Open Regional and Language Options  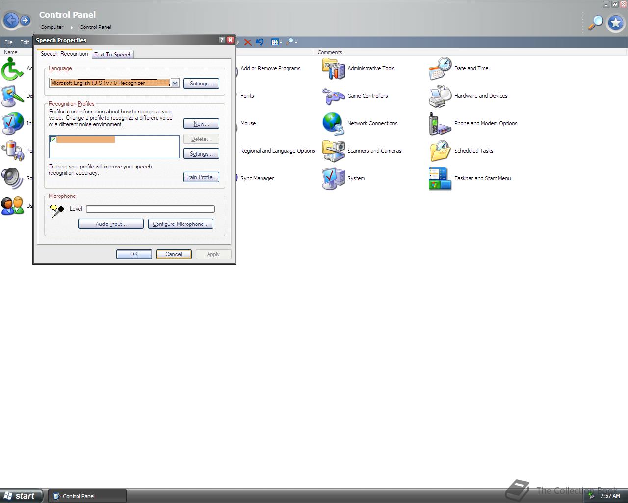[x=278, y=151]
